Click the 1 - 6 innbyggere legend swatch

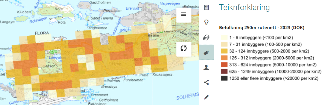coord(224,38)
